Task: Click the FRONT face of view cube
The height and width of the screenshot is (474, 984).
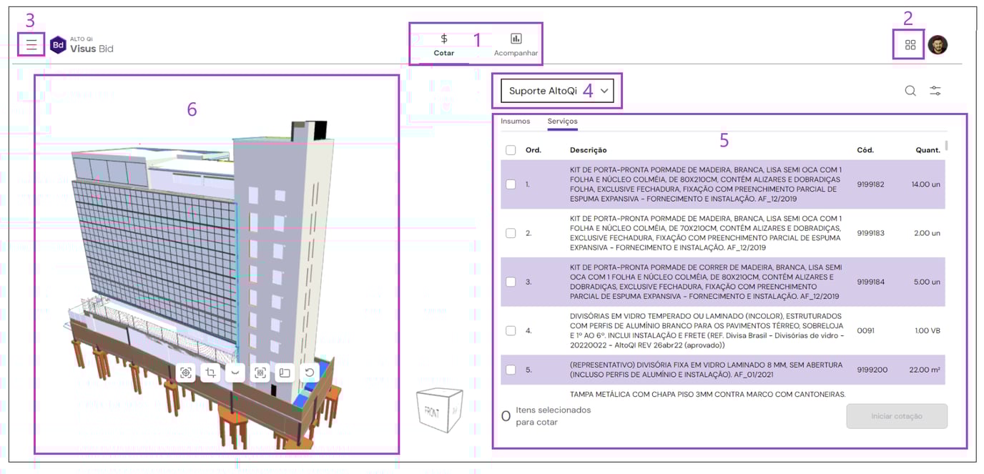Action: pyautogui.click(x=433, y=413)
